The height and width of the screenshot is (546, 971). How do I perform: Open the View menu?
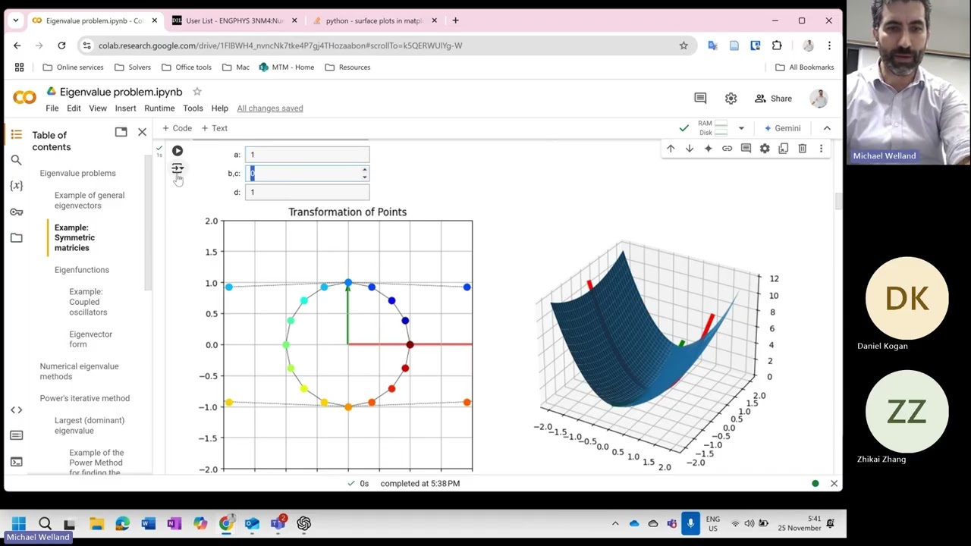(98, 108)
